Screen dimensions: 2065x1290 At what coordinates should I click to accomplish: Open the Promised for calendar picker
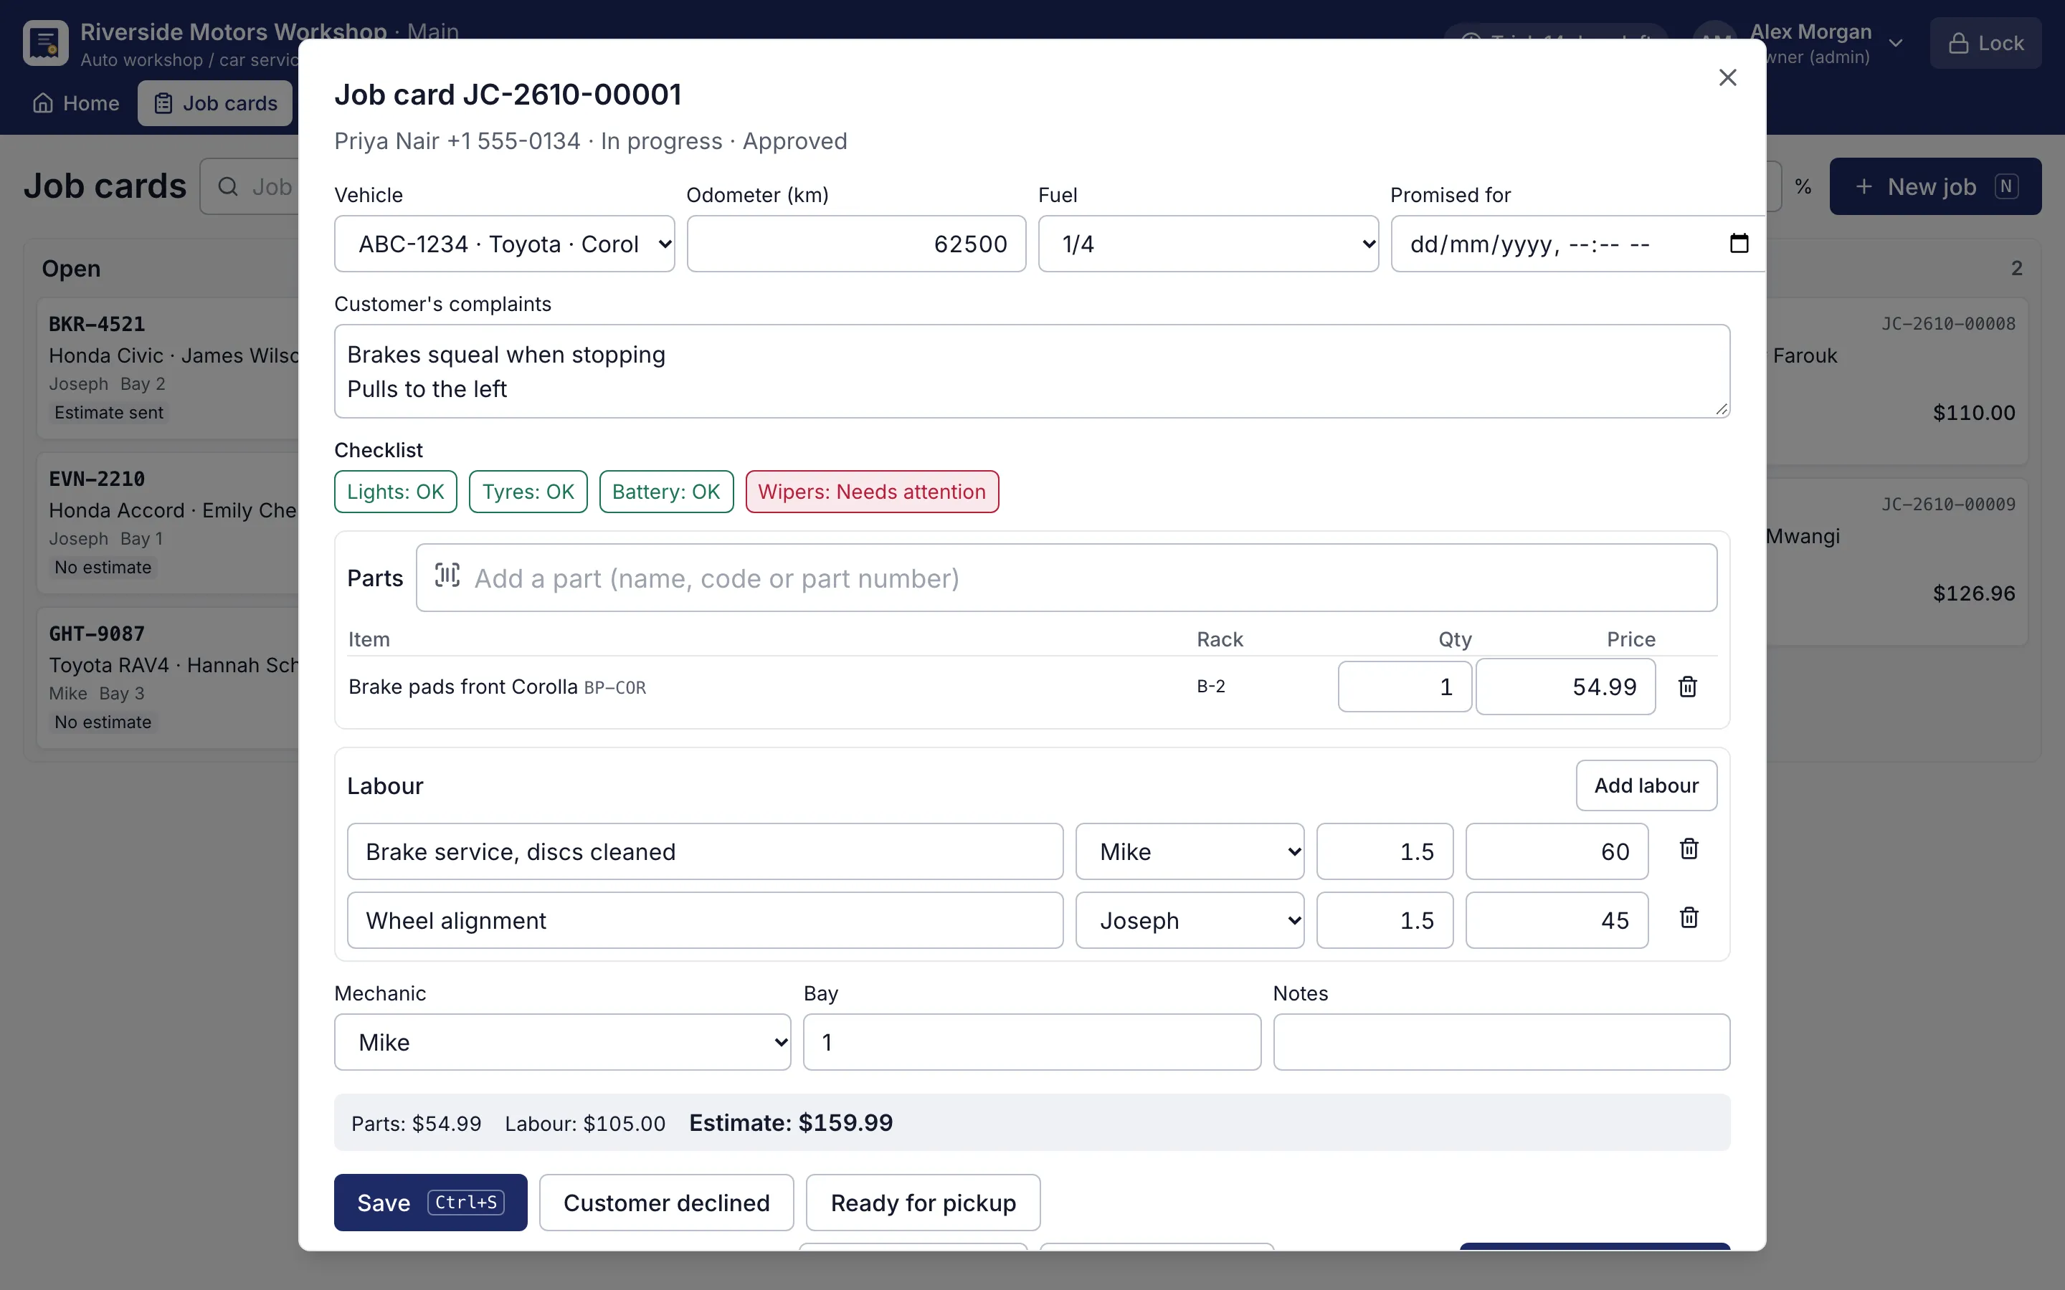coord(1738,244)
